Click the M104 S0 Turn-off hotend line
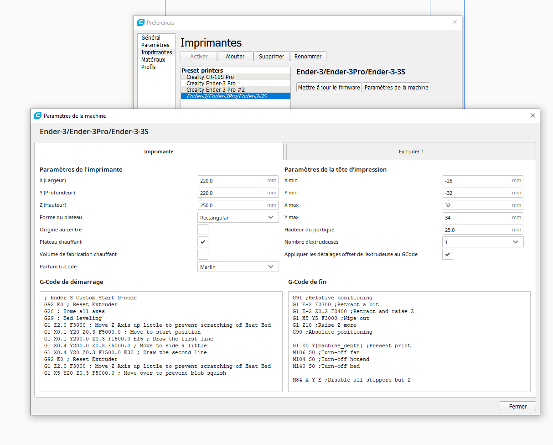Image resolution: width=553 pixels, height=445 pixels. coord(331,359)
